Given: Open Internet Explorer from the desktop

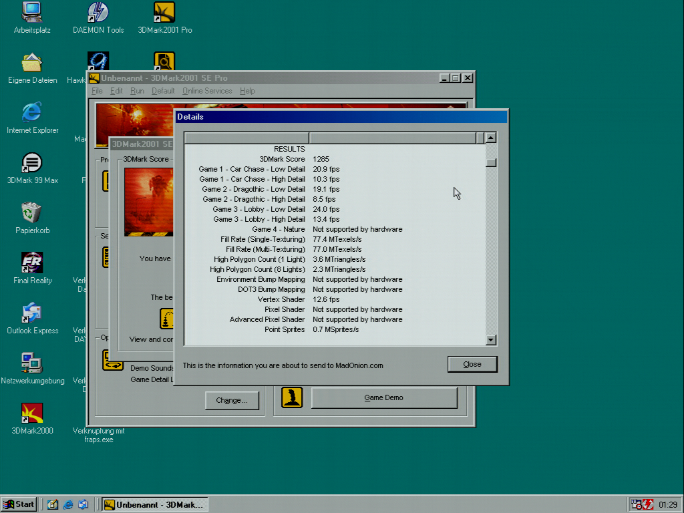Looking at the screenshot, I should coord(31,112).
